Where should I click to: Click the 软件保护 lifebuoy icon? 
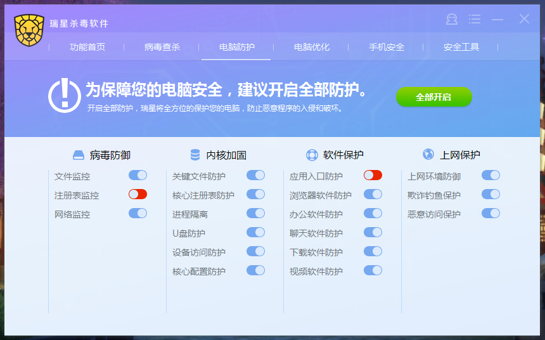(x=312, y=155)
